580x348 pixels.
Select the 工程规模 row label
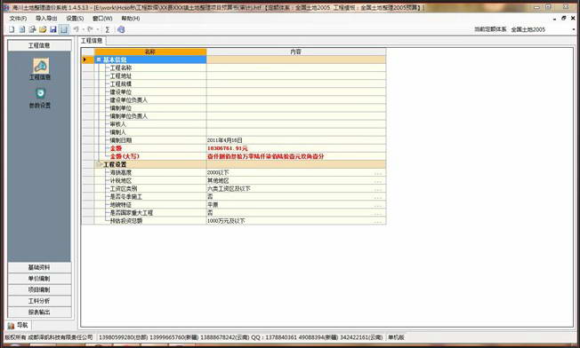pyautogui.click(x=121, y=84)
